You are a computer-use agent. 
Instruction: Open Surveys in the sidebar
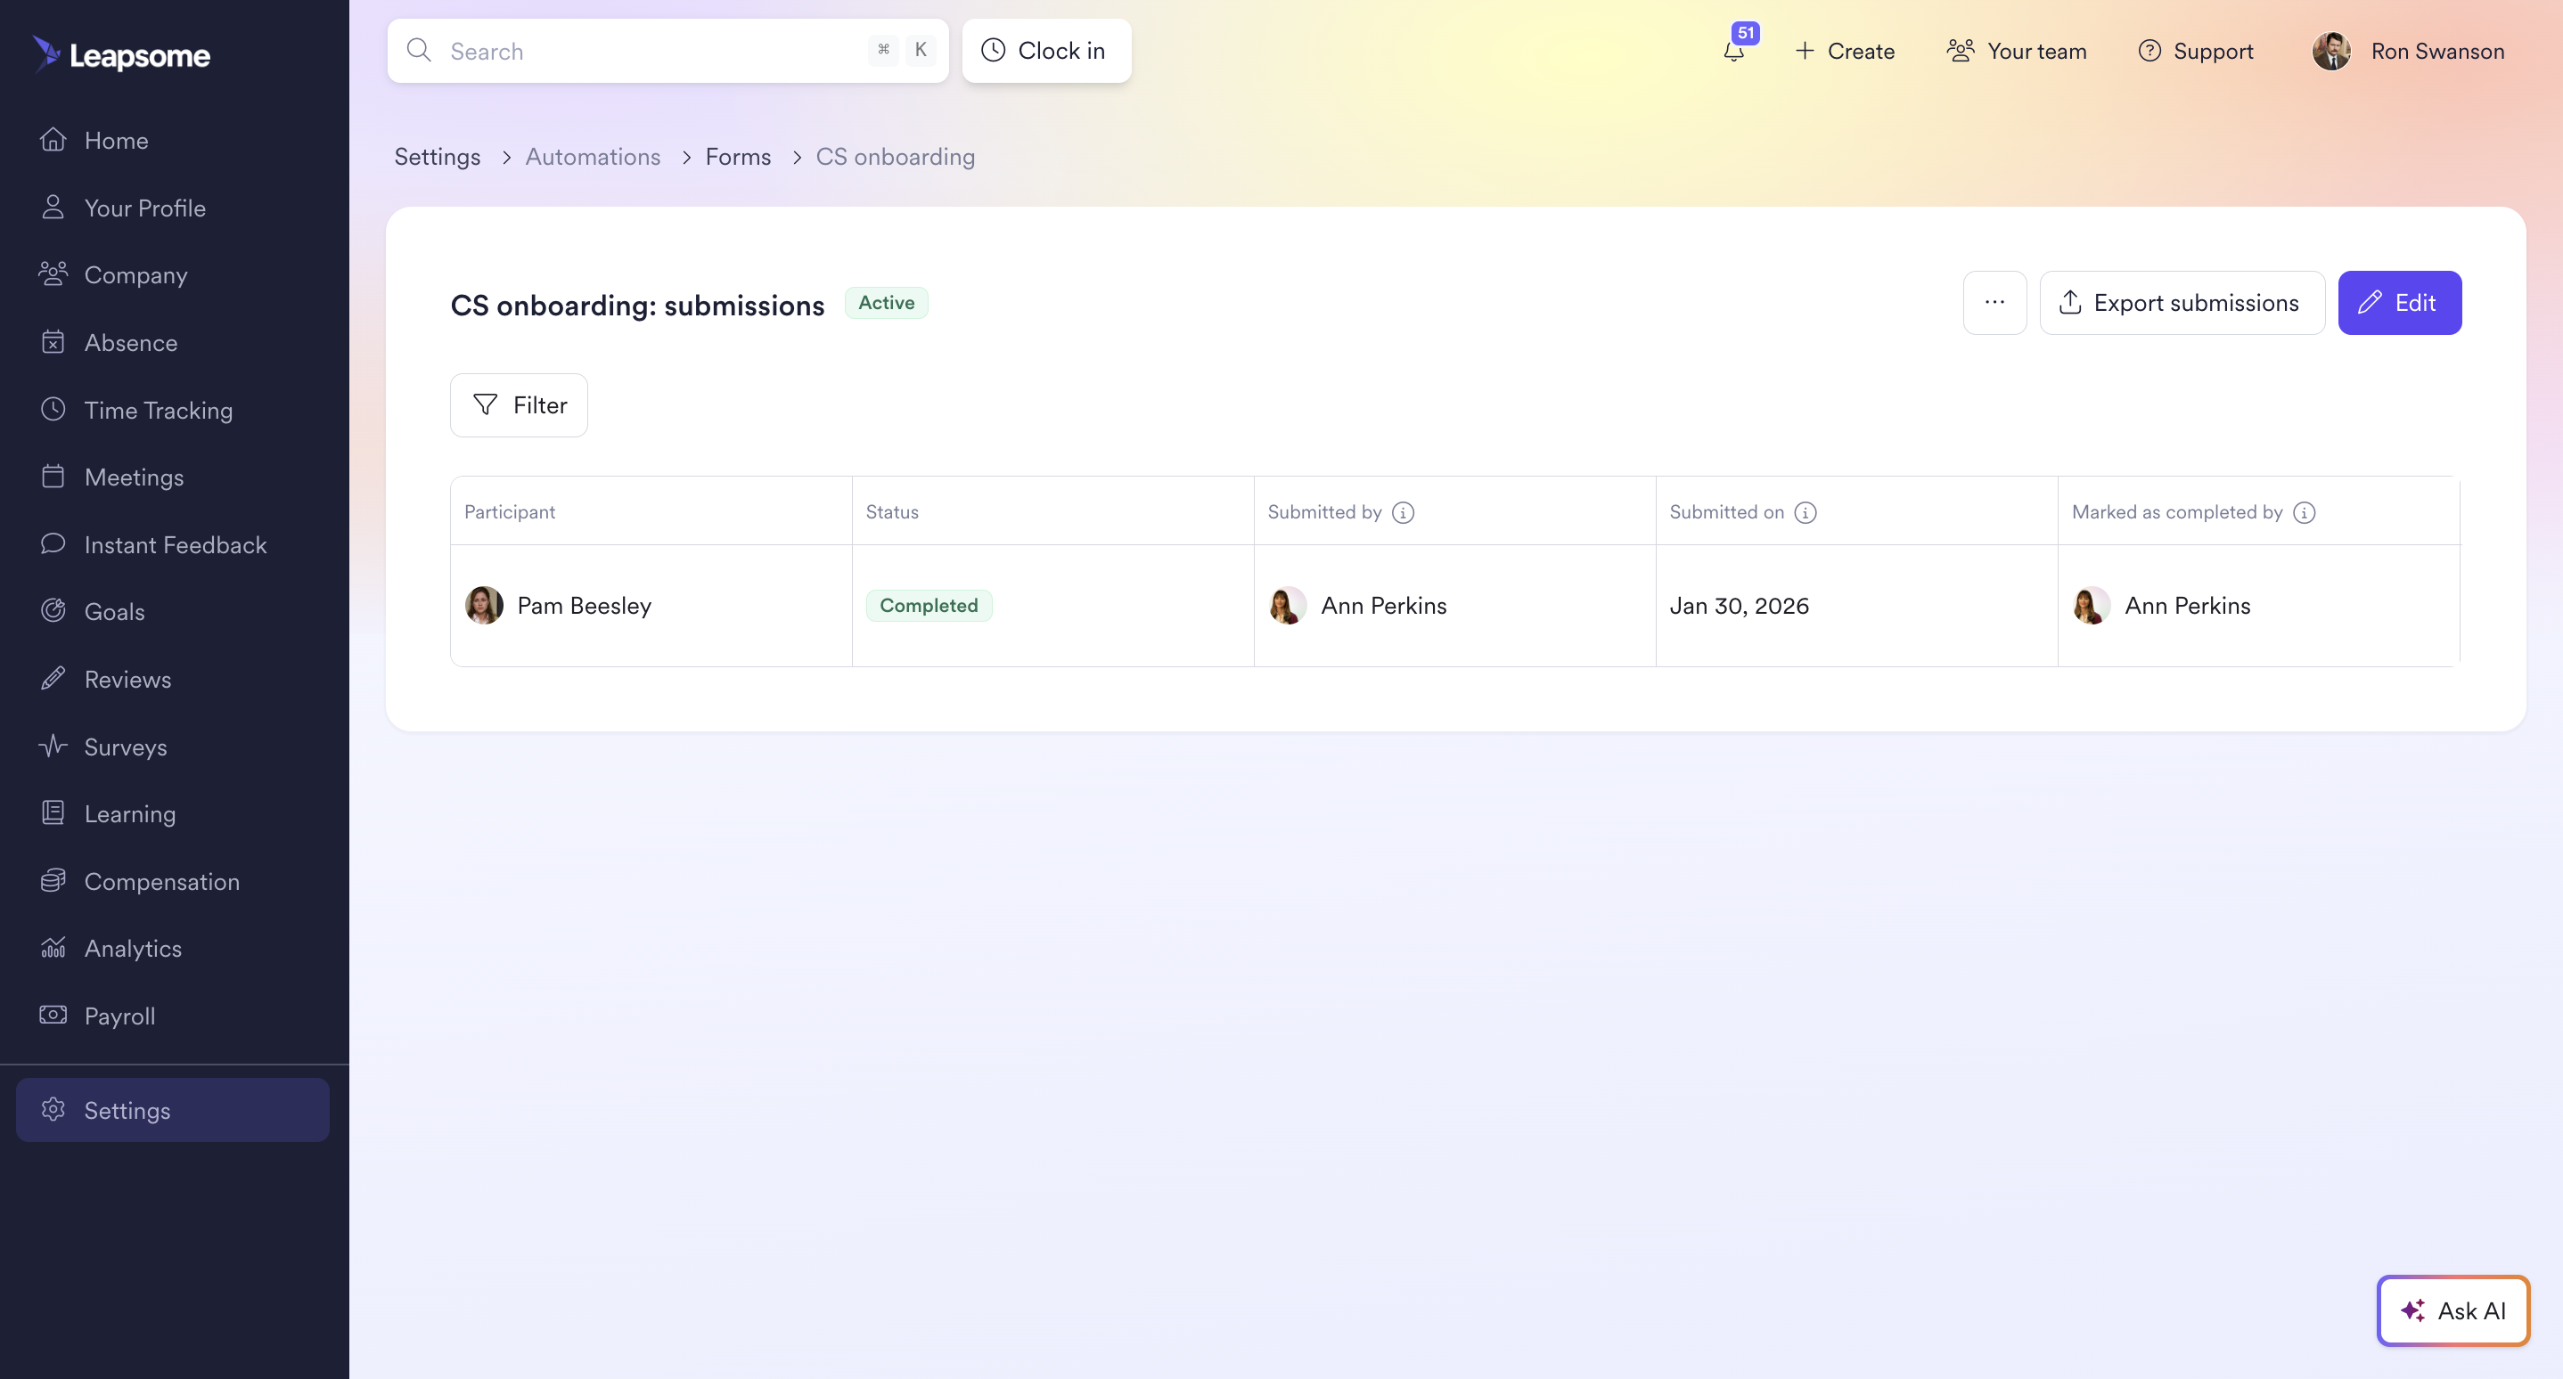click(x=126, y=746)
